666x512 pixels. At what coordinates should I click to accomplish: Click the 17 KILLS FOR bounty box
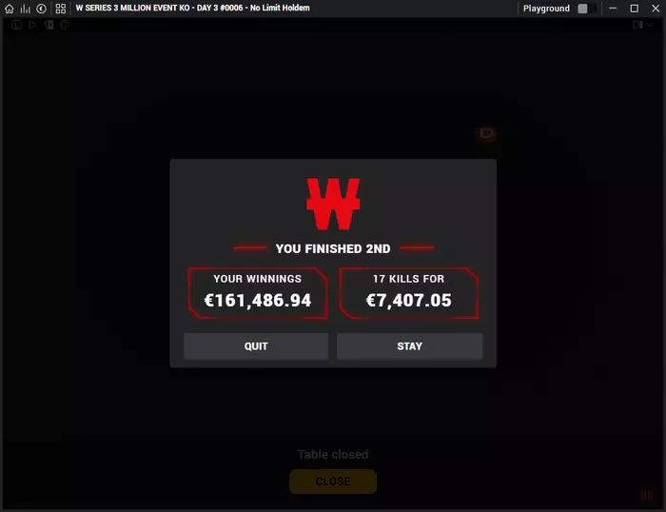coord(409,293)
